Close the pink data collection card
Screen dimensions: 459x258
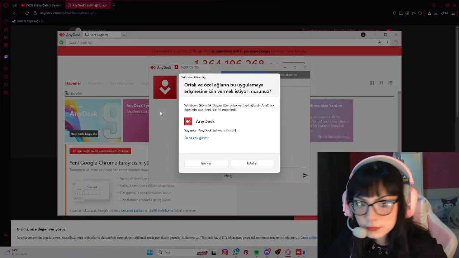tap(351, 102)
